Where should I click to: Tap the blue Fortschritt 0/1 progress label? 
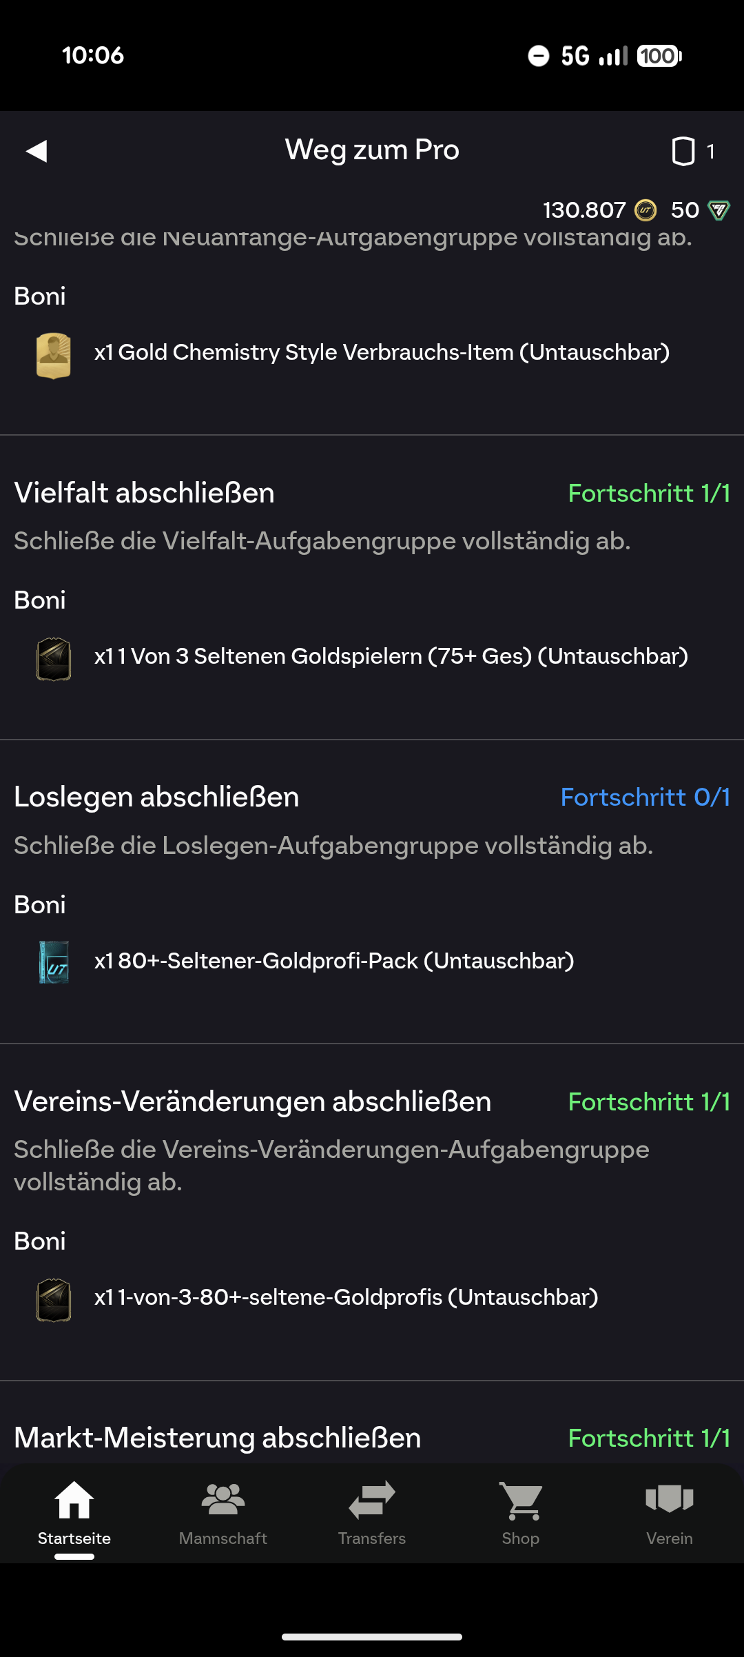click(x=645, y=797)
